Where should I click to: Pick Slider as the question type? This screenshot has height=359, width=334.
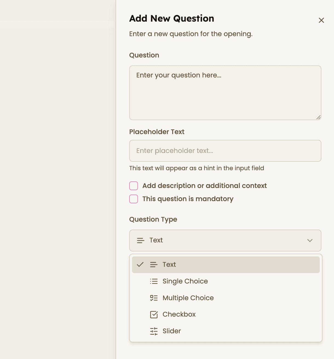pyautogui.click(x=171, y=331)
